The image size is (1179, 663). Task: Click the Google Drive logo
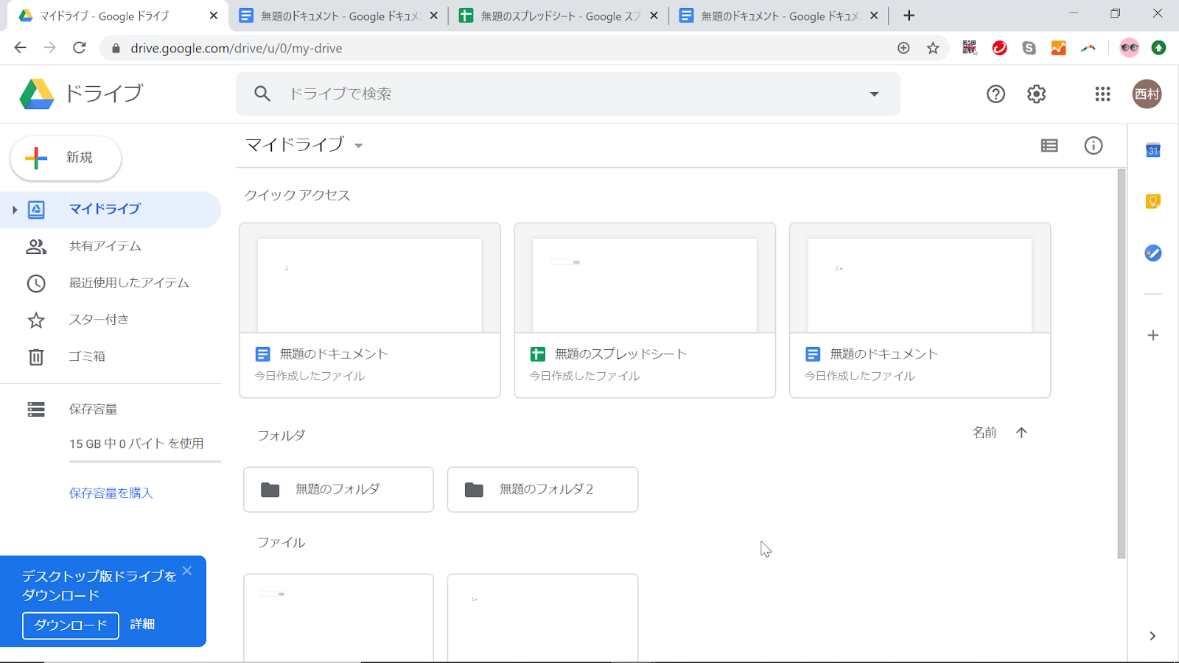coord(37,94)
